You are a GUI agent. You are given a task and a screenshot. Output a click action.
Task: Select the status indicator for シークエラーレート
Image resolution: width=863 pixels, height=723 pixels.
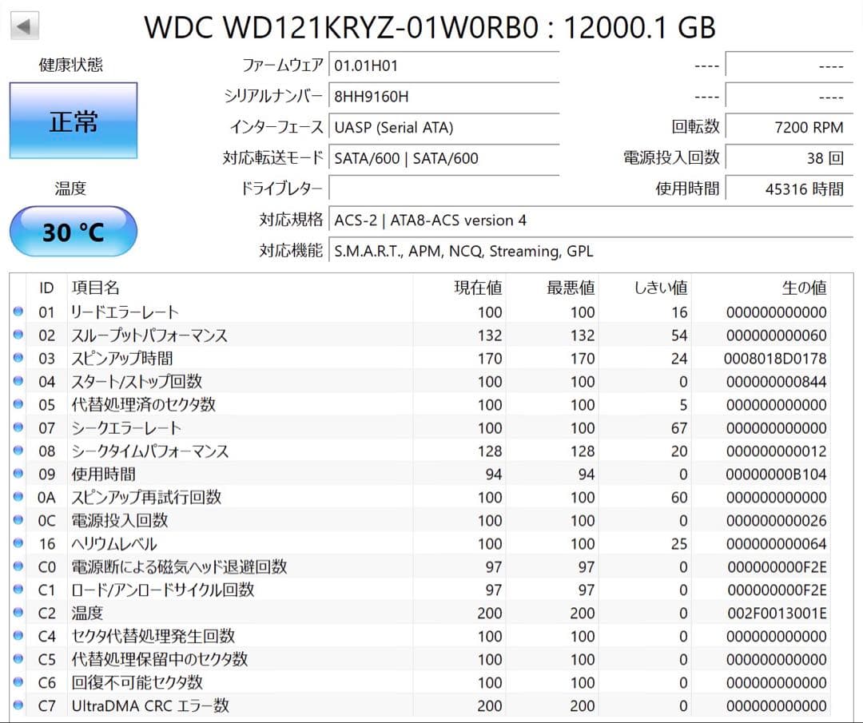click(18, 427)
